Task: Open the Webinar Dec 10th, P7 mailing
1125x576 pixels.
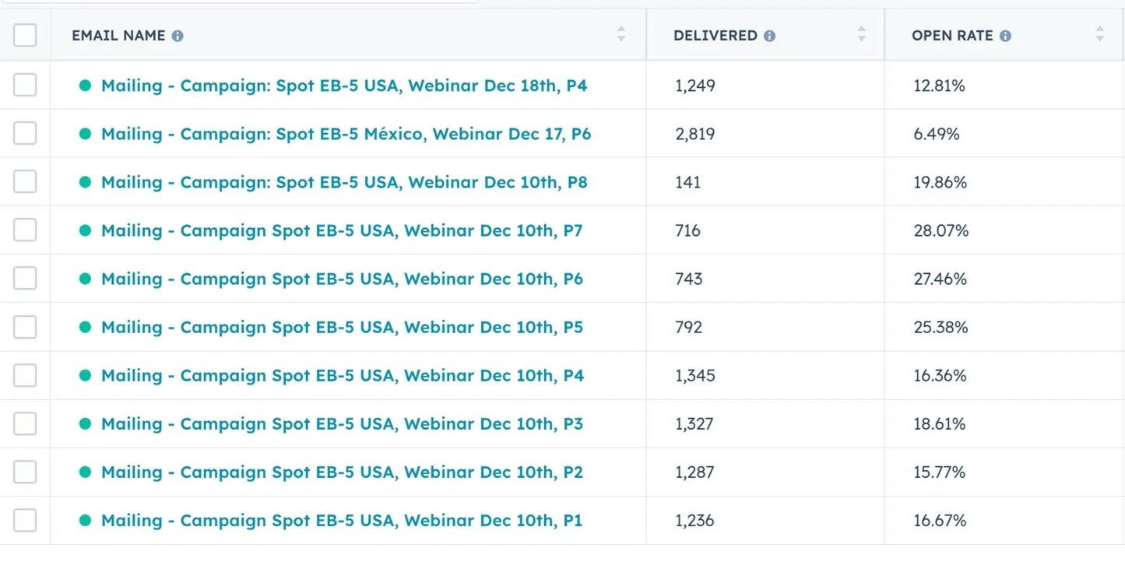Action: [x=342, y=230]
